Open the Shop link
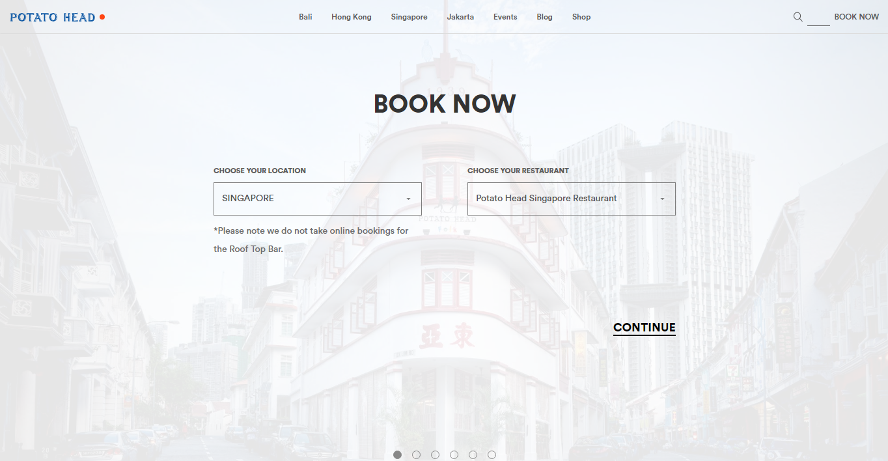The width and height of the screenshot is (888, 461). (x=581, y=17)
